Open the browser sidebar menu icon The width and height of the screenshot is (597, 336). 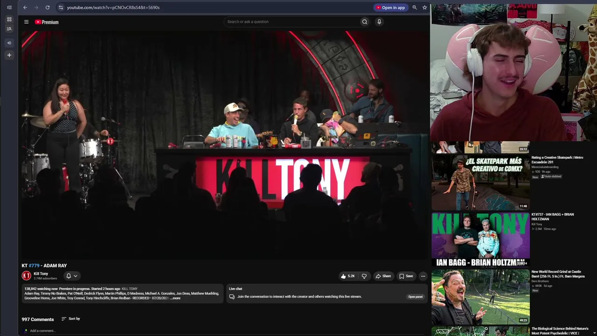[9, 7]
